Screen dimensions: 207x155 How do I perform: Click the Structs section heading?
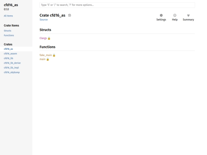[45, 30]
